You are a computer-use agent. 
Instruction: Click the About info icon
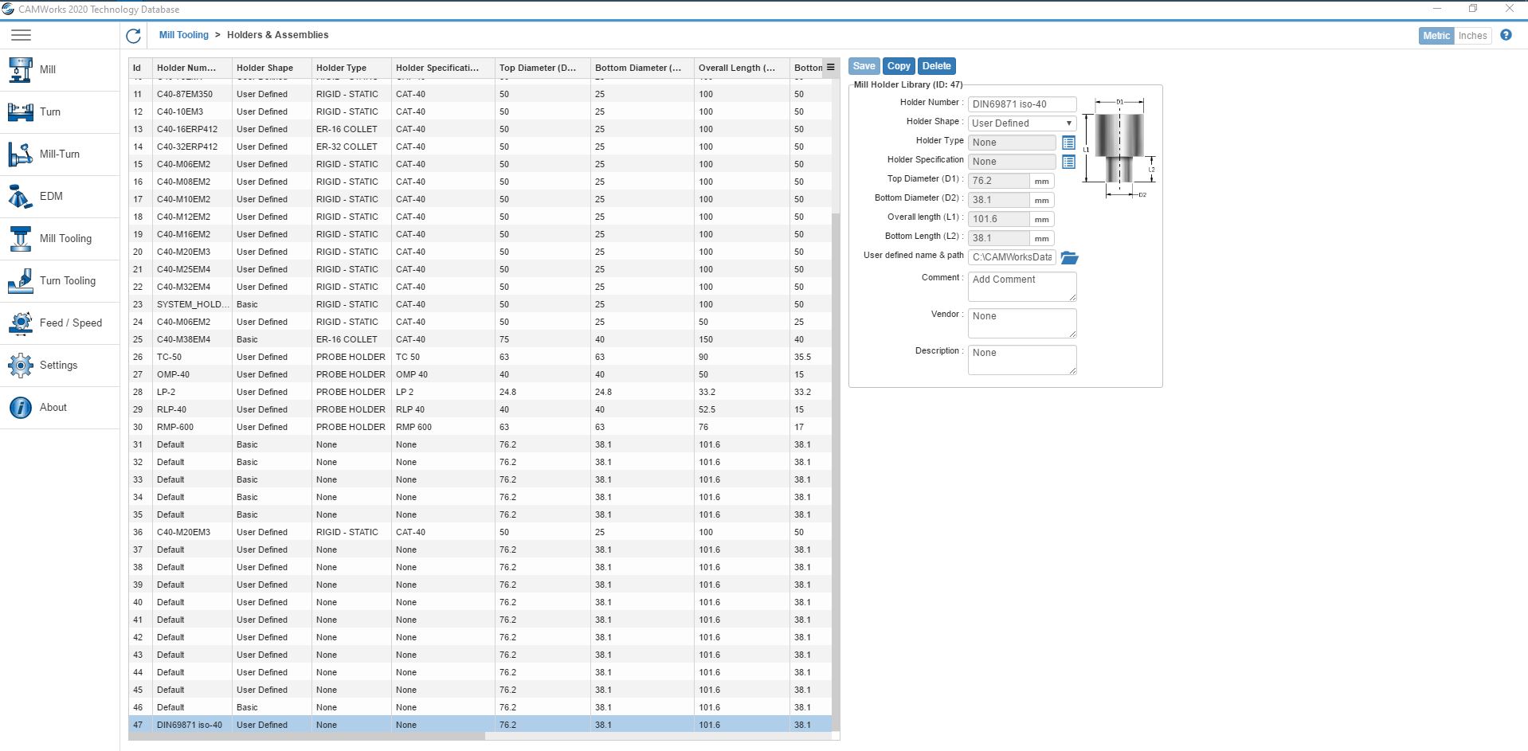coord(20,407)
